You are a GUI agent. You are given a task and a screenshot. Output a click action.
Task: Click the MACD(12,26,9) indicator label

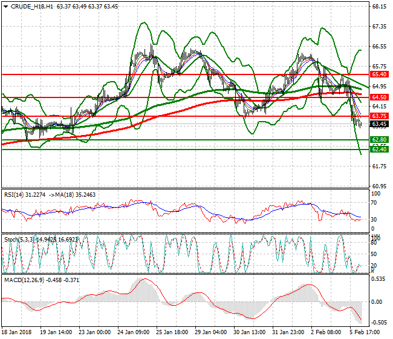coord(24,280)
